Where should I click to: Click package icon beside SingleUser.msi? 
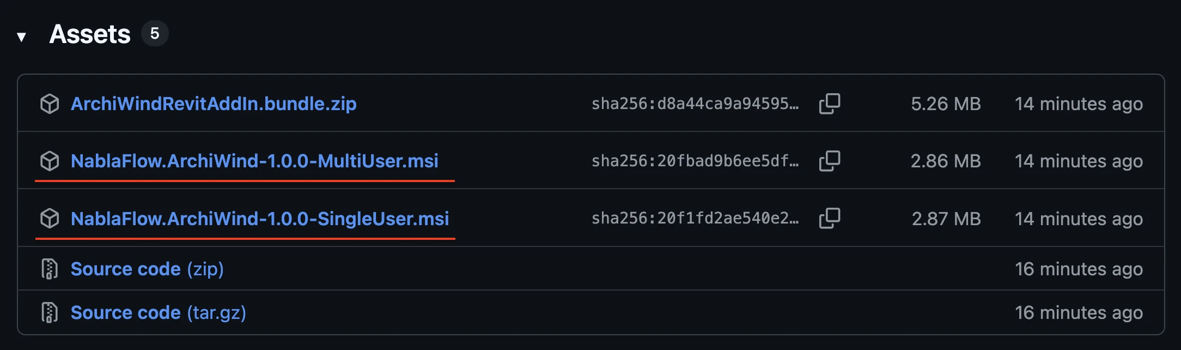point(50,219)
